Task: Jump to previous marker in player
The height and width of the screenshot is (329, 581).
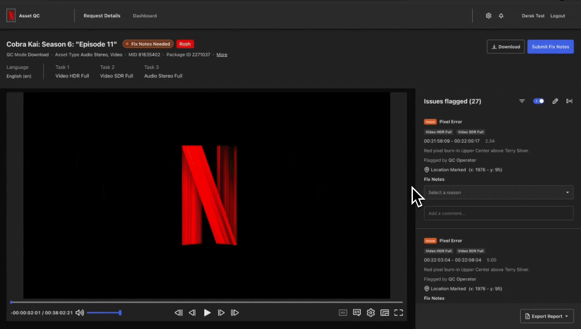Action: (179, 313)
